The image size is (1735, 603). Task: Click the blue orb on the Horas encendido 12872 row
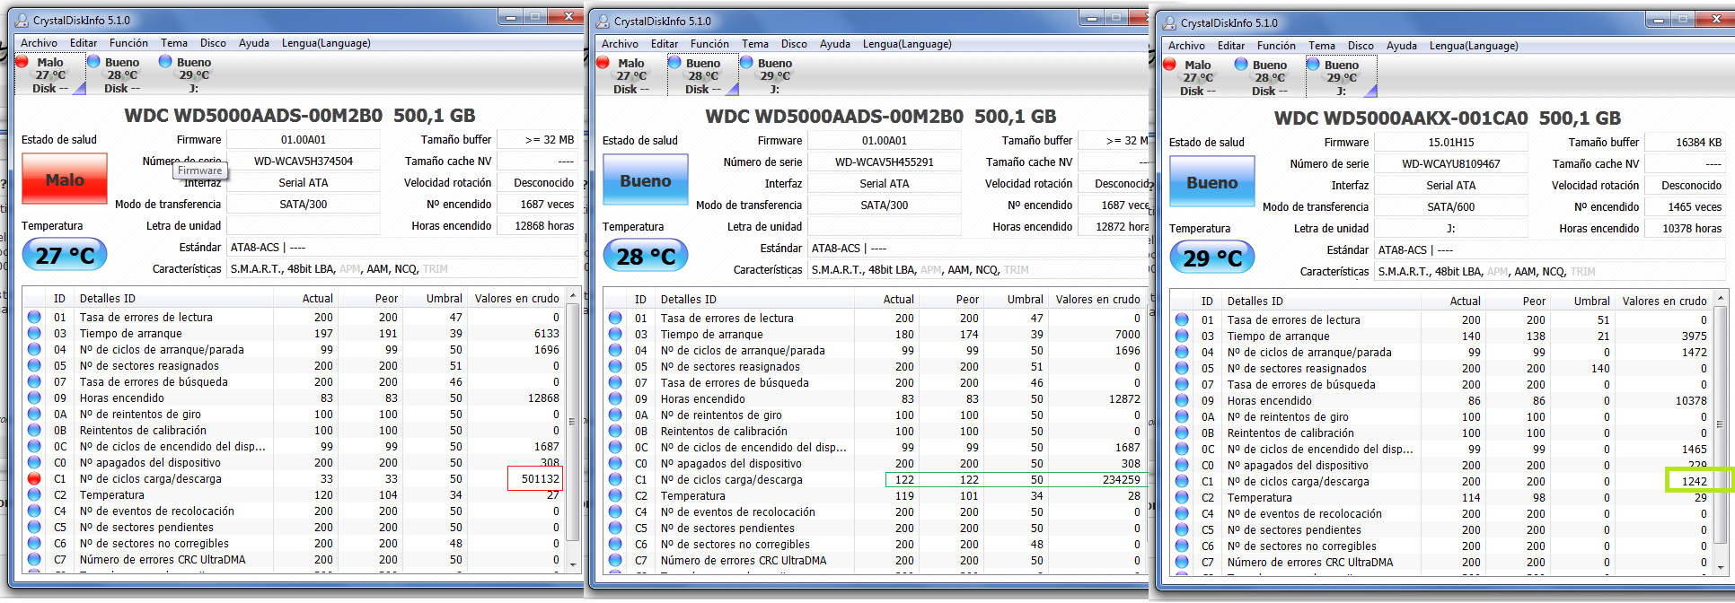point(615,399)
